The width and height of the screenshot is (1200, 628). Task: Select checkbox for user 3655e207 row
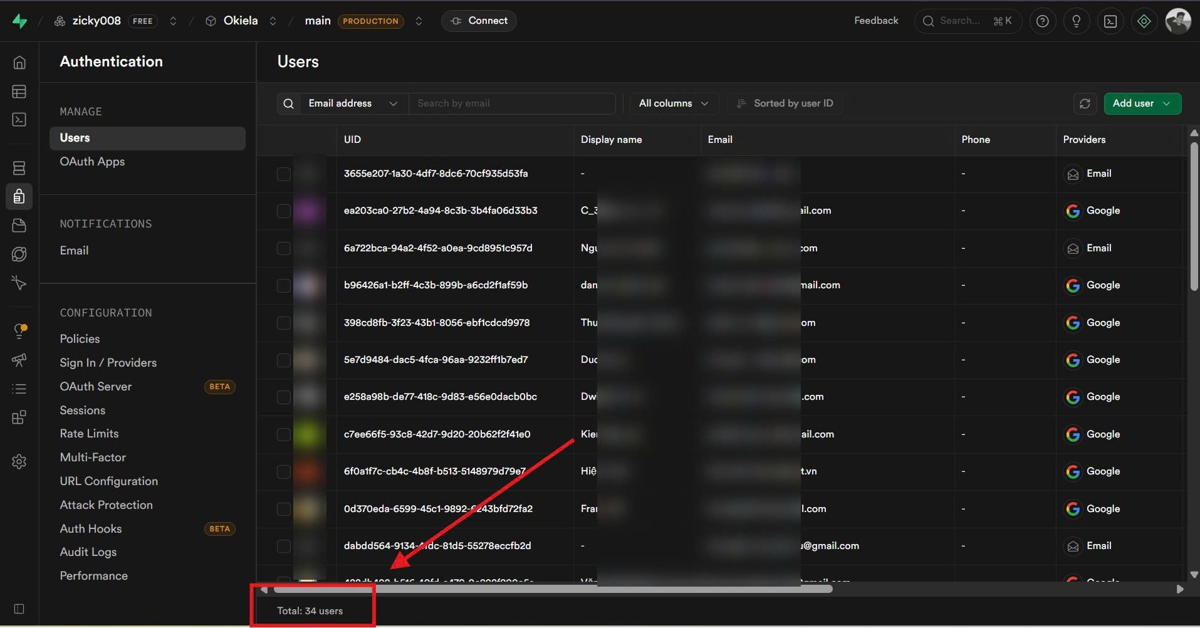coord(284,174)
